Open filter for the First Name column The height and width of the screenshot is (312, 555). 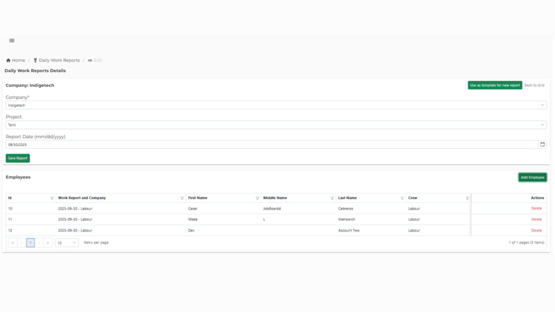click(x=257, y=198)
